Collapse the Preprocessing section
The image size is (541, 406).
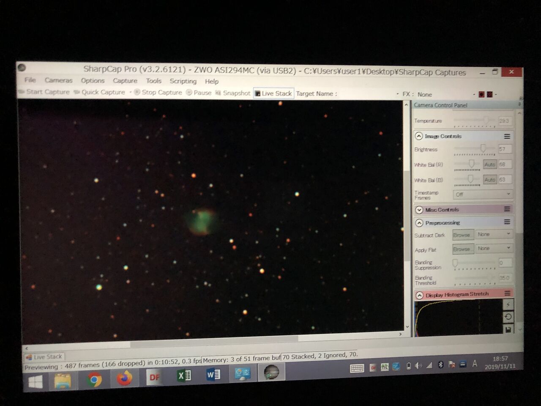tap(419, 223)
